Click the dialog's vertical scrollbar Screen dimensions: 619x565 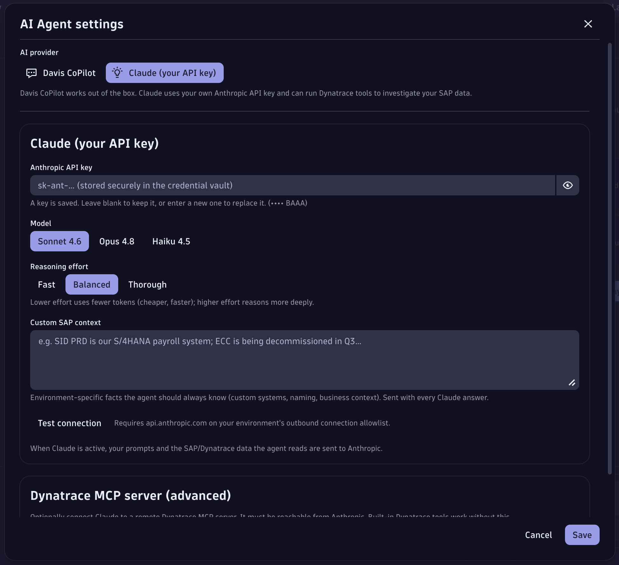(x=609, y=258)
